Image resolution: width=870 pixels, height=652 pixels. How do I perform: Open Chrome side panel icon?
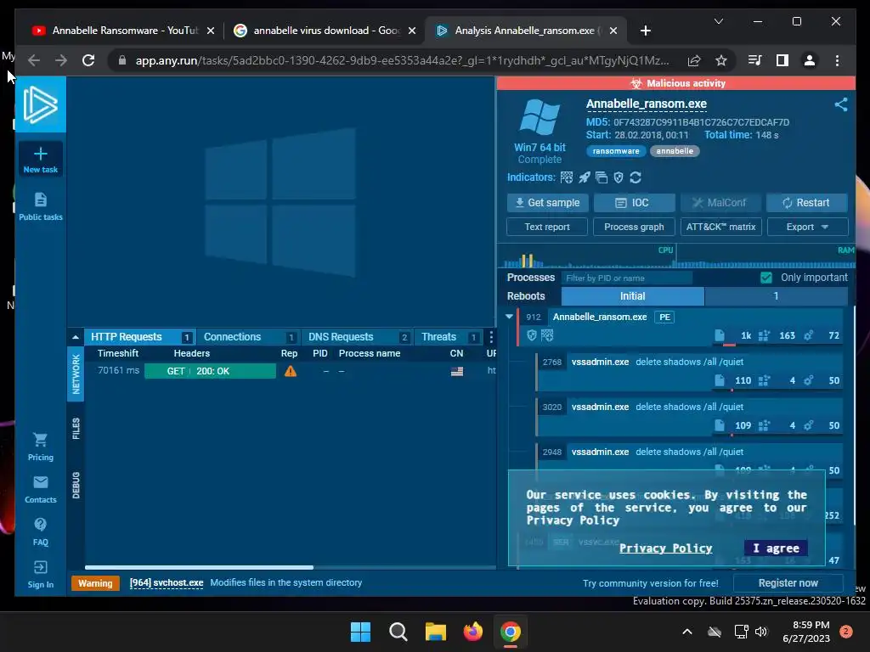point(782,60)
